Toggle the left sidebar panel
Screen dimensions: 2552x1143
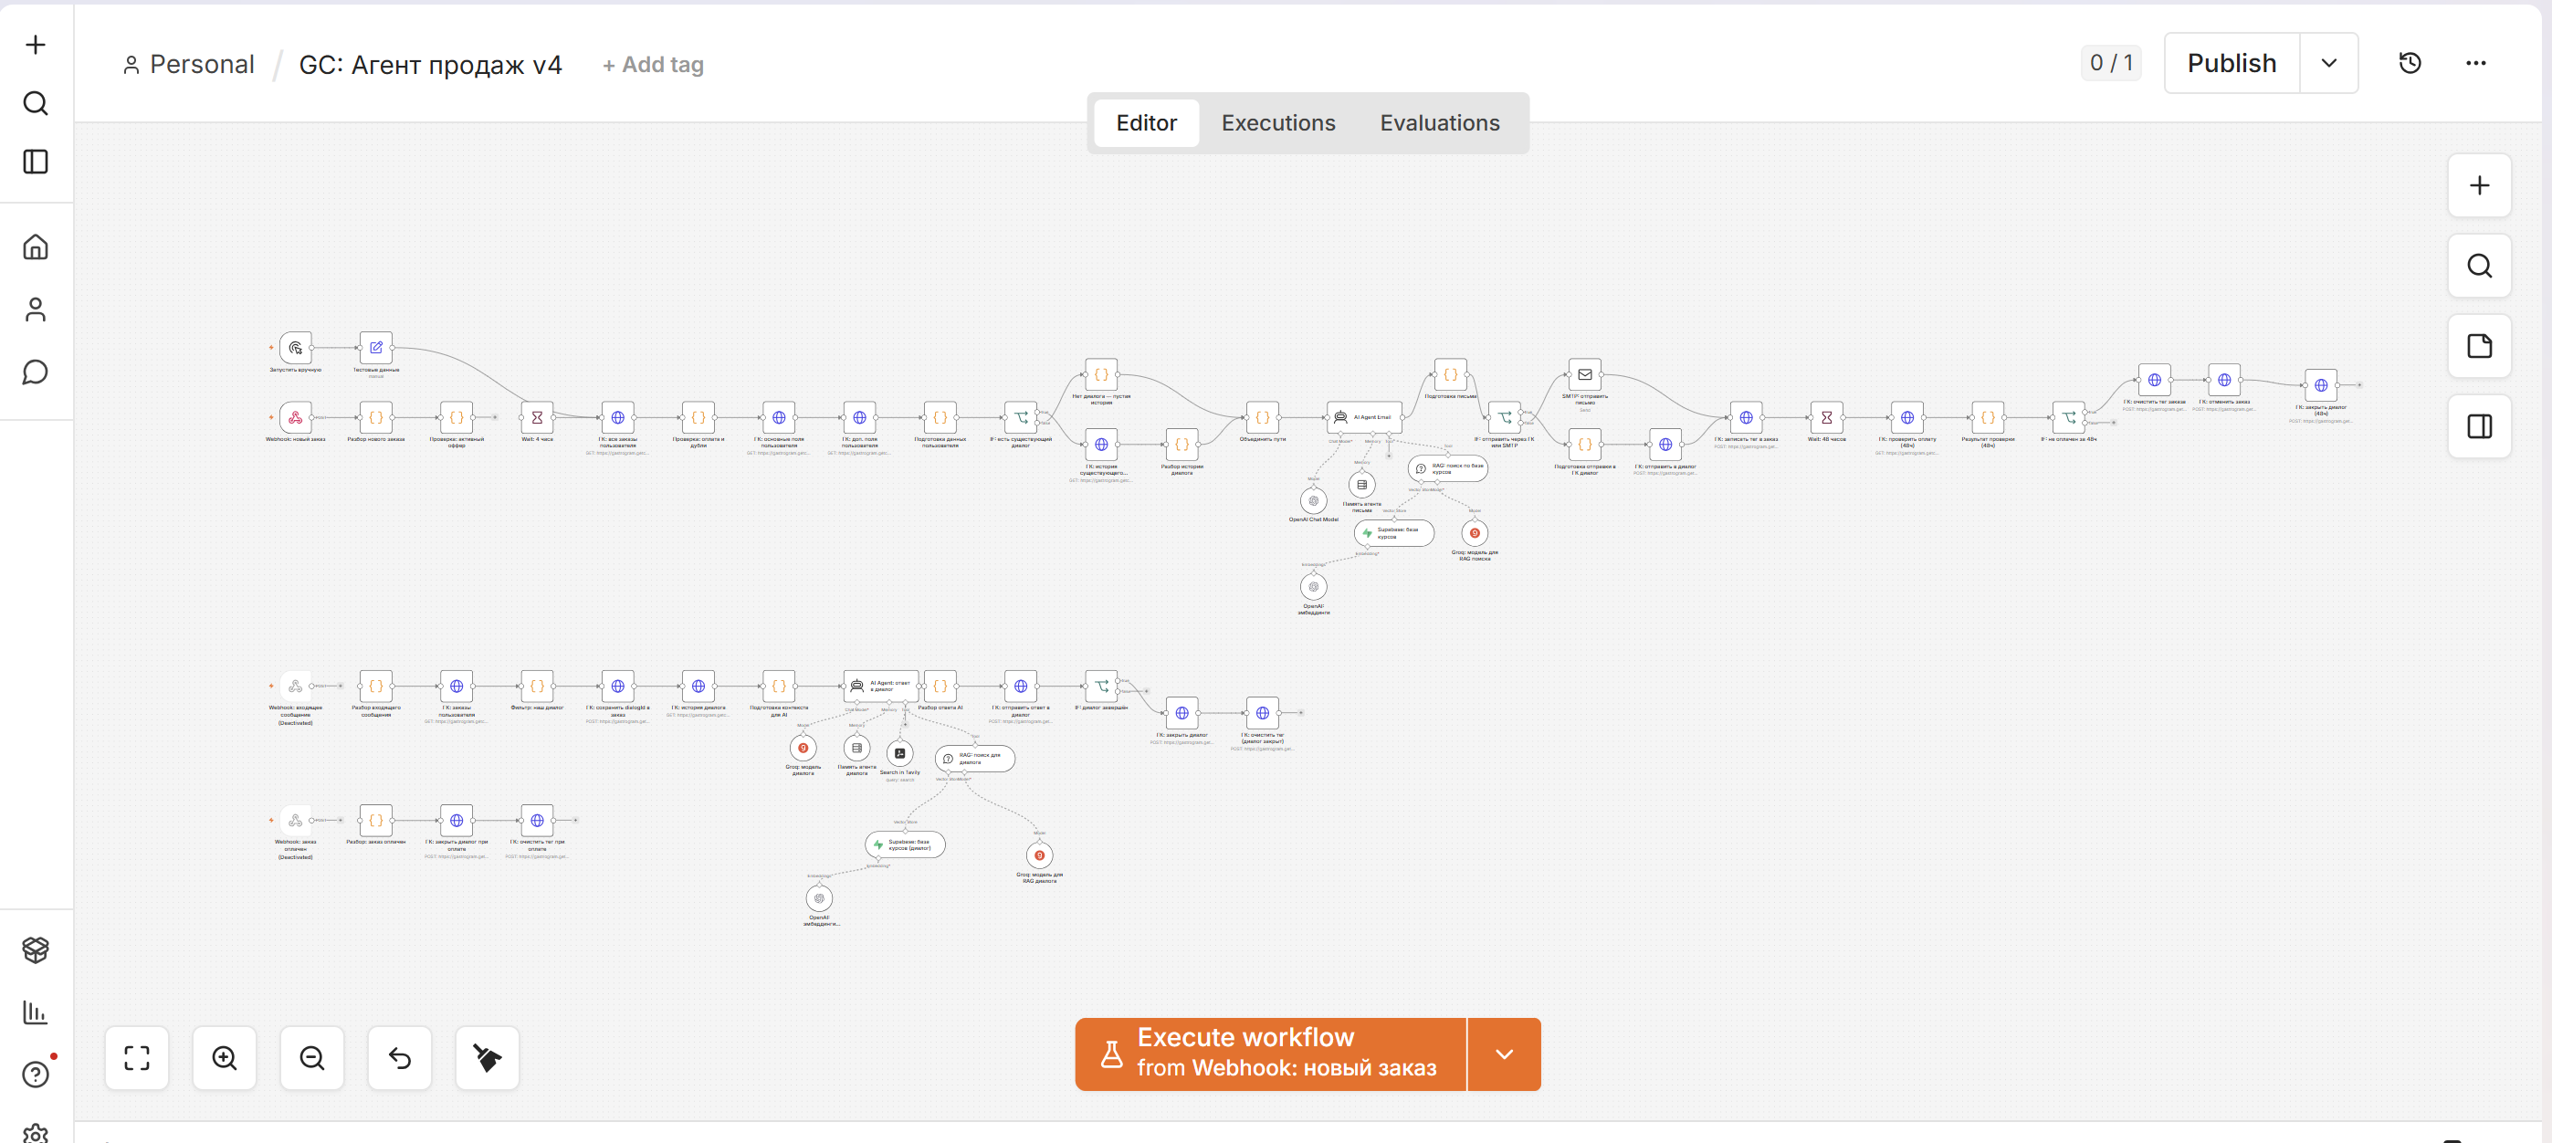36,162
